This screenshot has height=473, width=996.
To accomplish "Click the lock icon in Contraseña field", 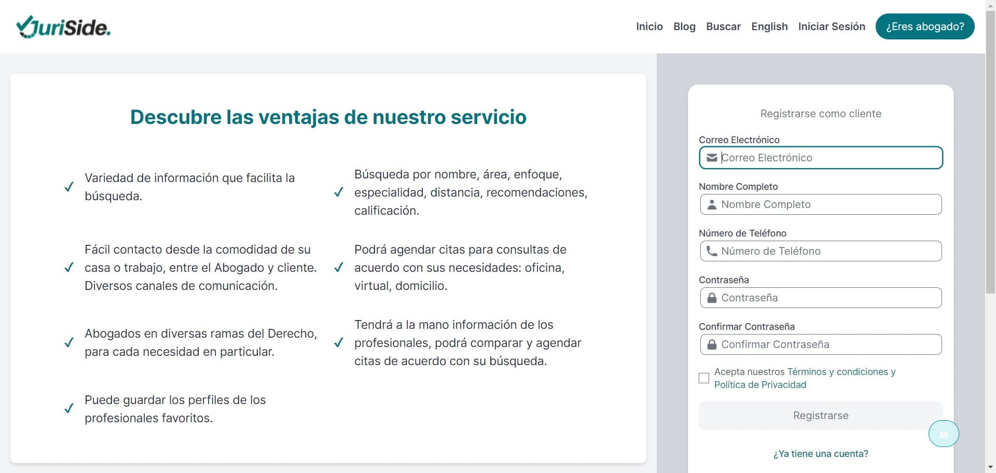I will pos(712,298).
